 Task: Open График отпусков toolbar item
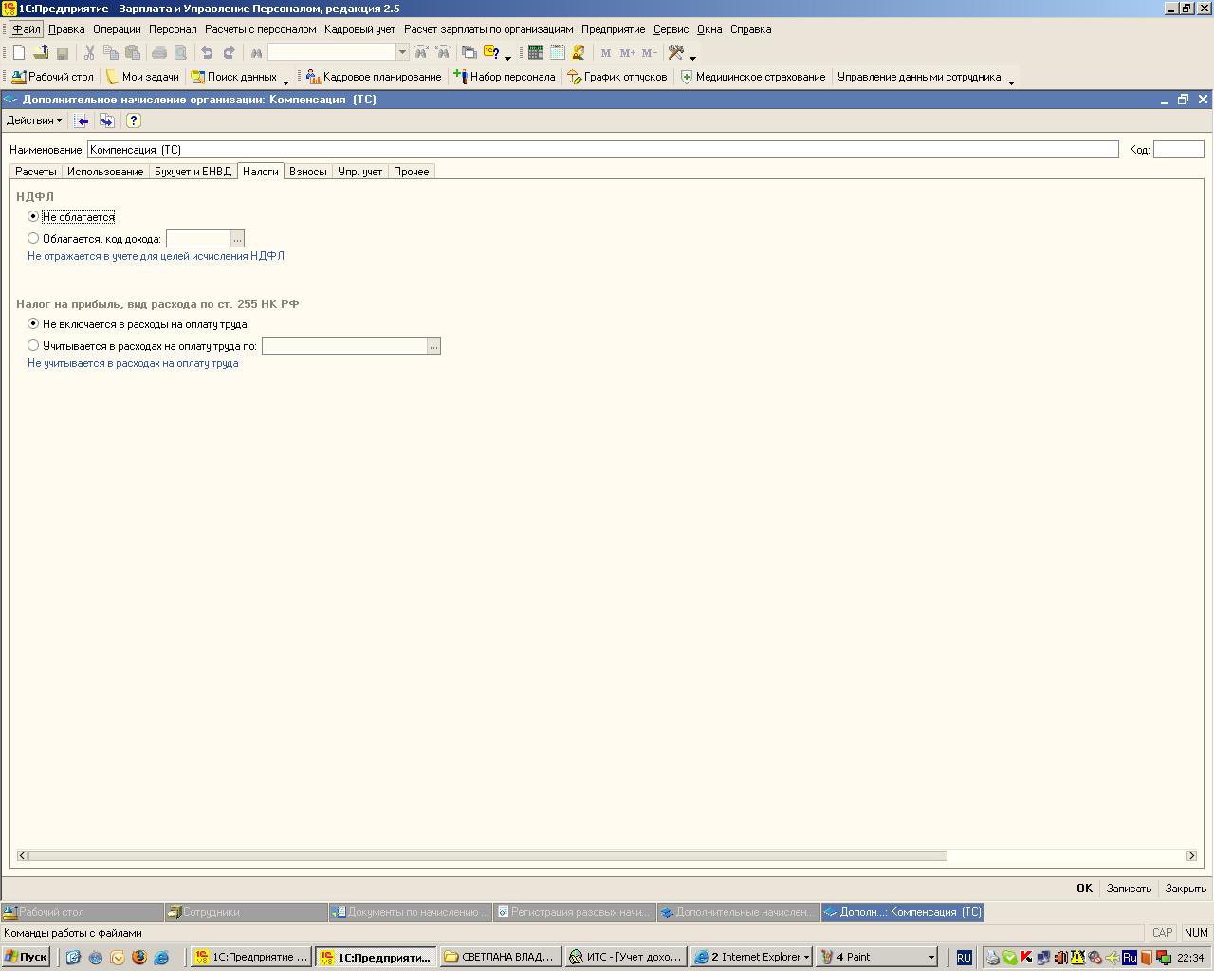click(x=617, y=77)
